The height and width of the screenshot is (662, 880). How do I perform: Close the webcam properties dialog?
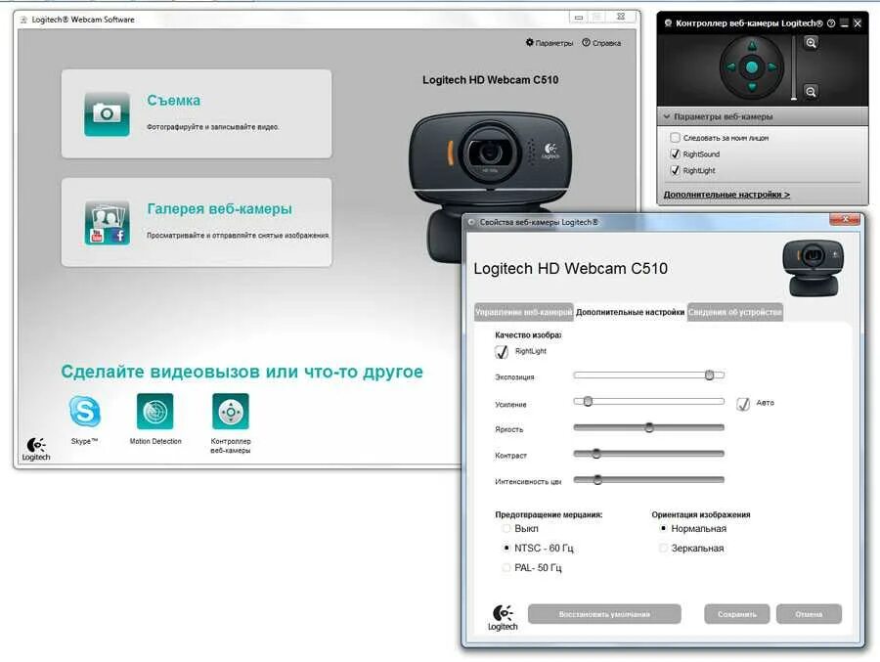845,220
